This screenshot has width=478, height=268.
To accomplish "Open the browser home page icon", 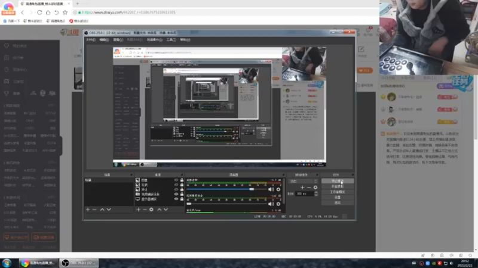I will 48,13.
